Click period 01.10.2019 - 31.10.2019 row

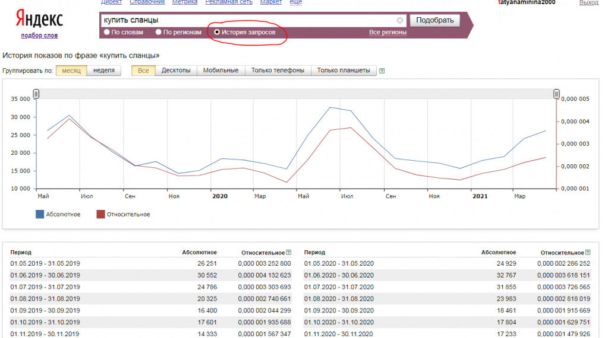click(151, 322)
